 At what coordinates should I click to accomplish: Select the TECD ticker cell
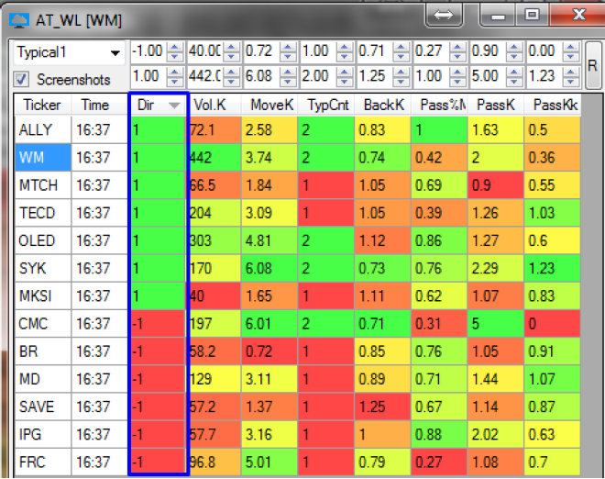coord(43,213)
